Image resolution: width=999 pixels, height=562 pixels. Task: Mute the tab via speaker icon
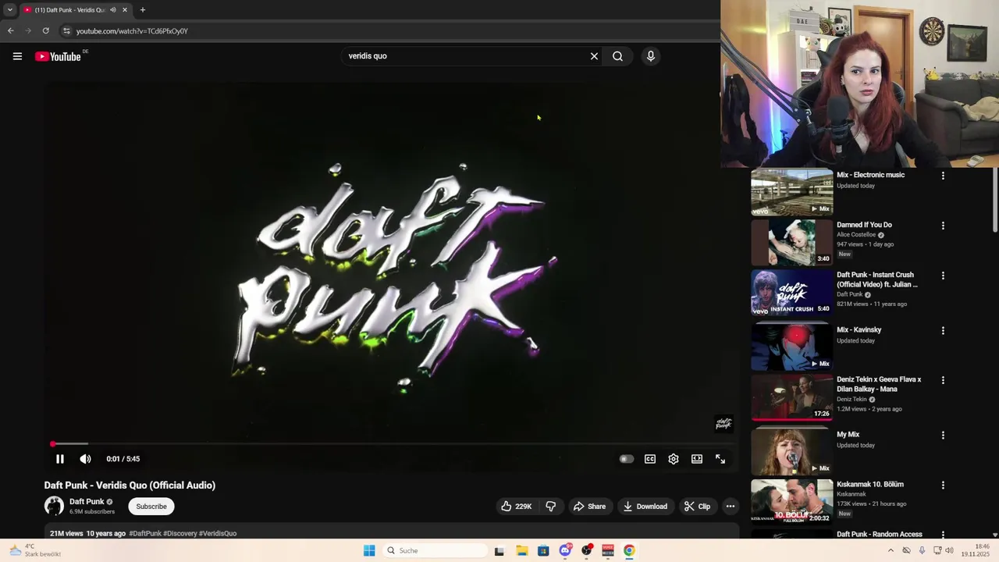(113, 10)
